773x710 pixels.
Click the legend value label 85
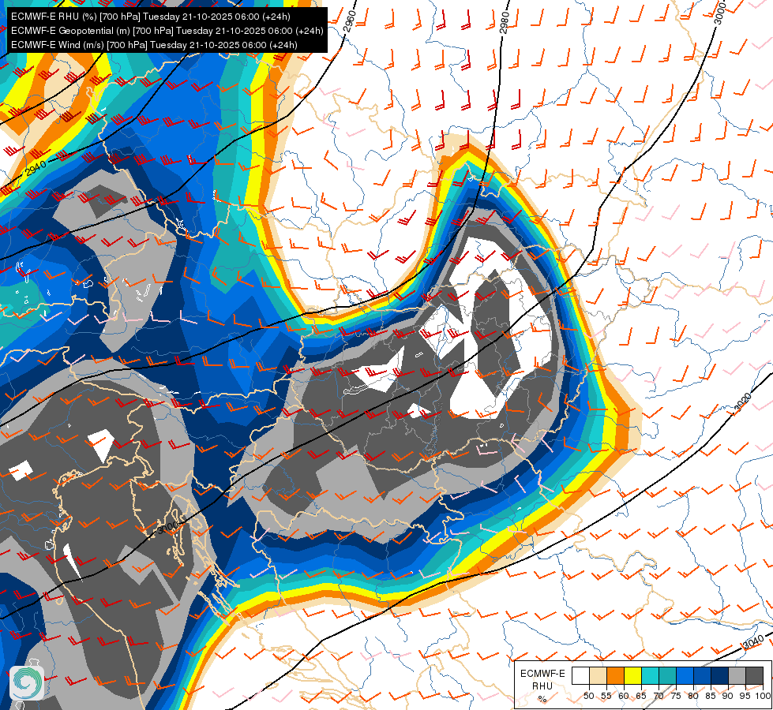click(x=711, y=696)
